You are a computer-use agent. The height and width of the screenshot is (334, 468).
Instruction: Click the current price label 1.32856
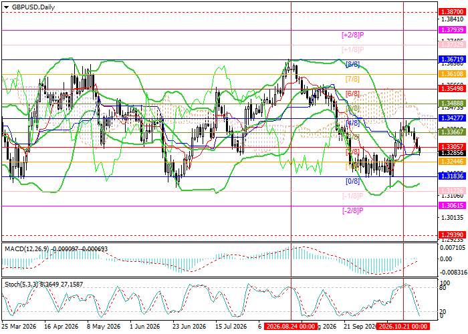[452, 153]
